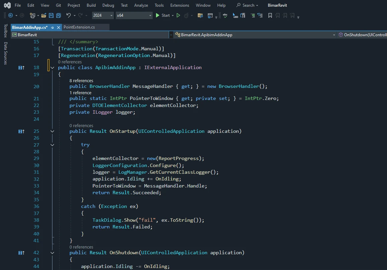
Task: Click the Save All icon
Action: [58, 15]
